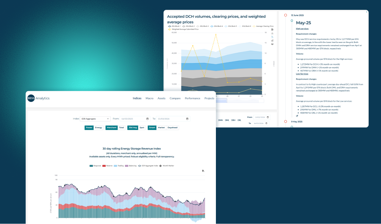Toggle EFA Block 1 legend series
381x224 pixels.
point(174,26)
